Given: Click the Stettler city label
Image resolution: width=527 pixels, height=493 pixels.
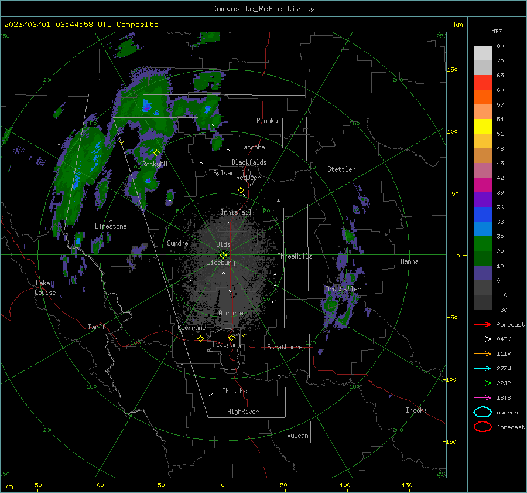Looking at the screenshot, I should (x=341, y=169).
